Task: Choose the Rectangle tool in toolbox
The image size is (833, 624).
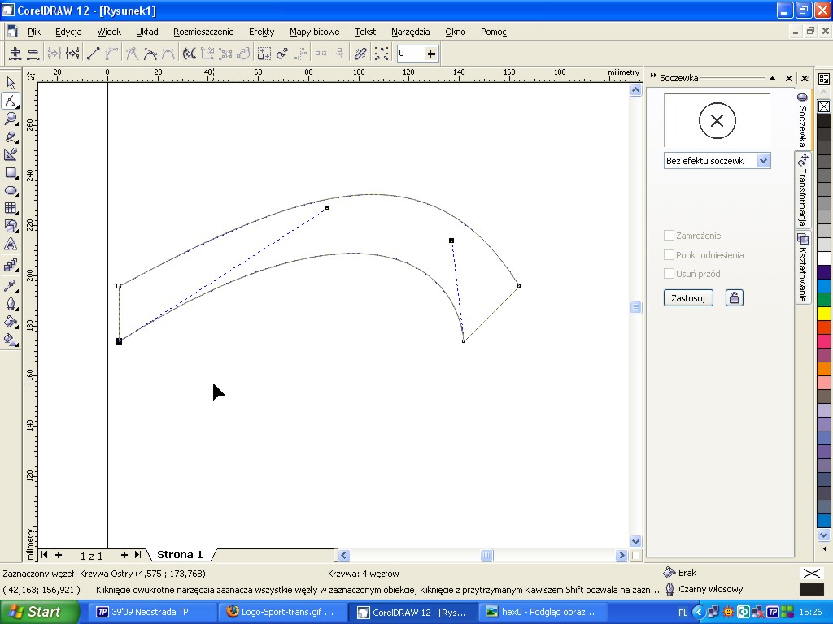Action: [11, 172]
